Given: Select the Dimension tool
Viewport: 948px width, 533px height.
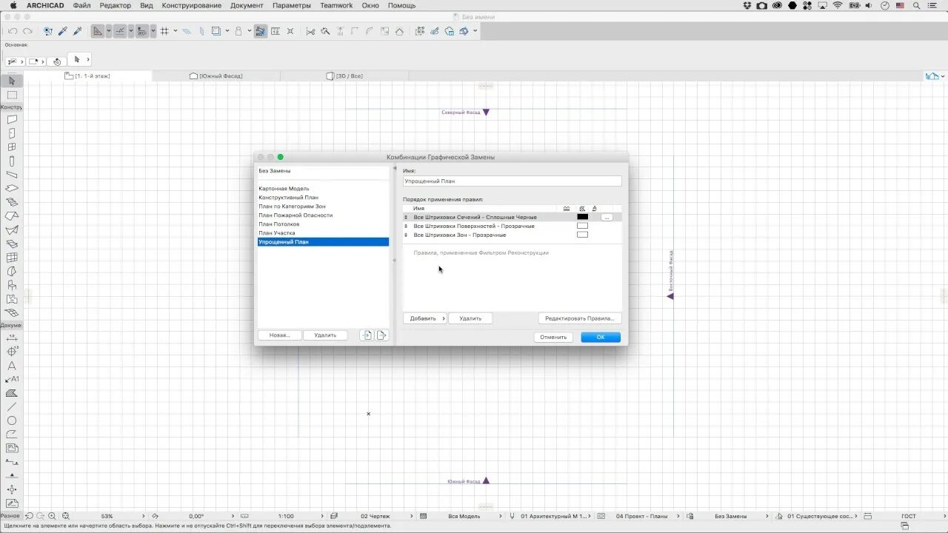Looking at the screenshot, I should coord(12,338).
